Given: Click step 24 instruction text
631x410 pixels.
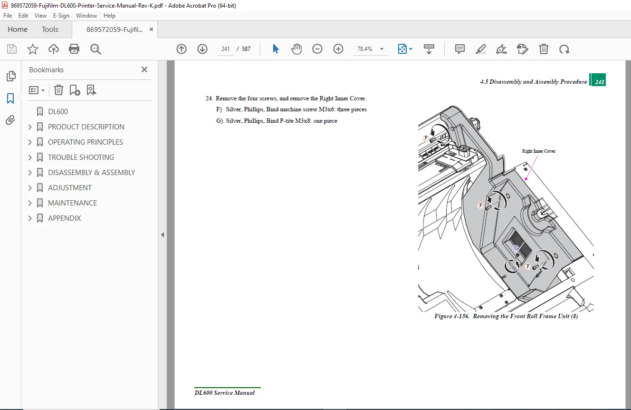Looking at the screenshot, I should coord(286,98).
